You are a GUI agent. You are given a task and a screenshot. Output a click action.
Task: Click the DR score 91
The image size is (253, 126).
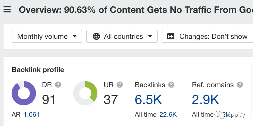pos(49,100)
